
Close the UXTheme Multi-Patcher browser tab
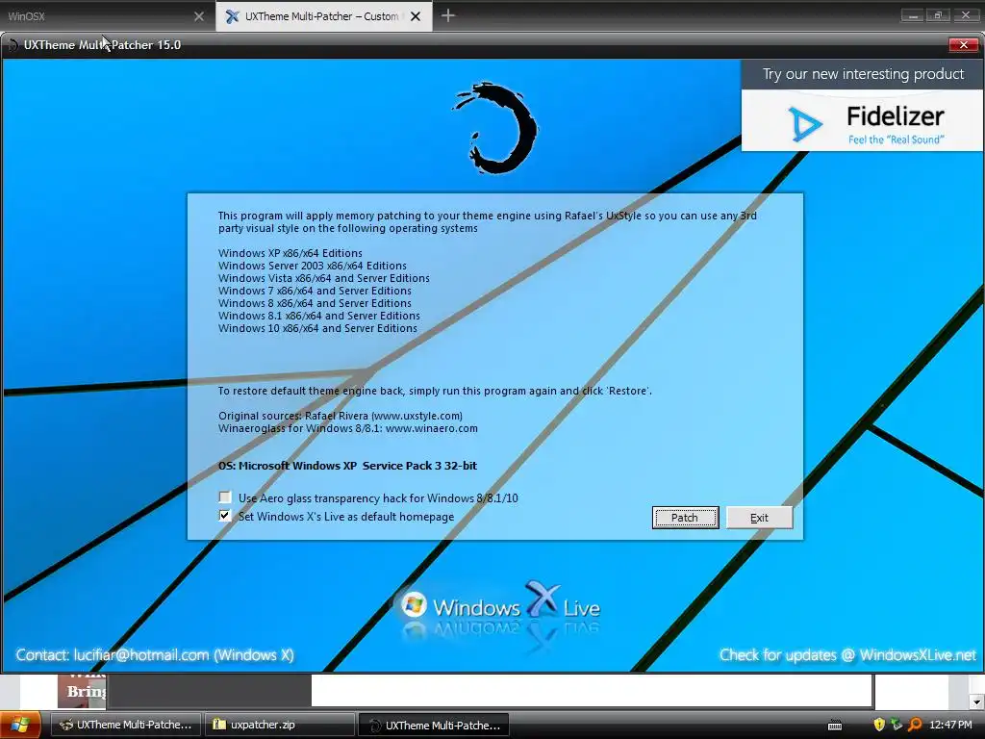[416, 16]
